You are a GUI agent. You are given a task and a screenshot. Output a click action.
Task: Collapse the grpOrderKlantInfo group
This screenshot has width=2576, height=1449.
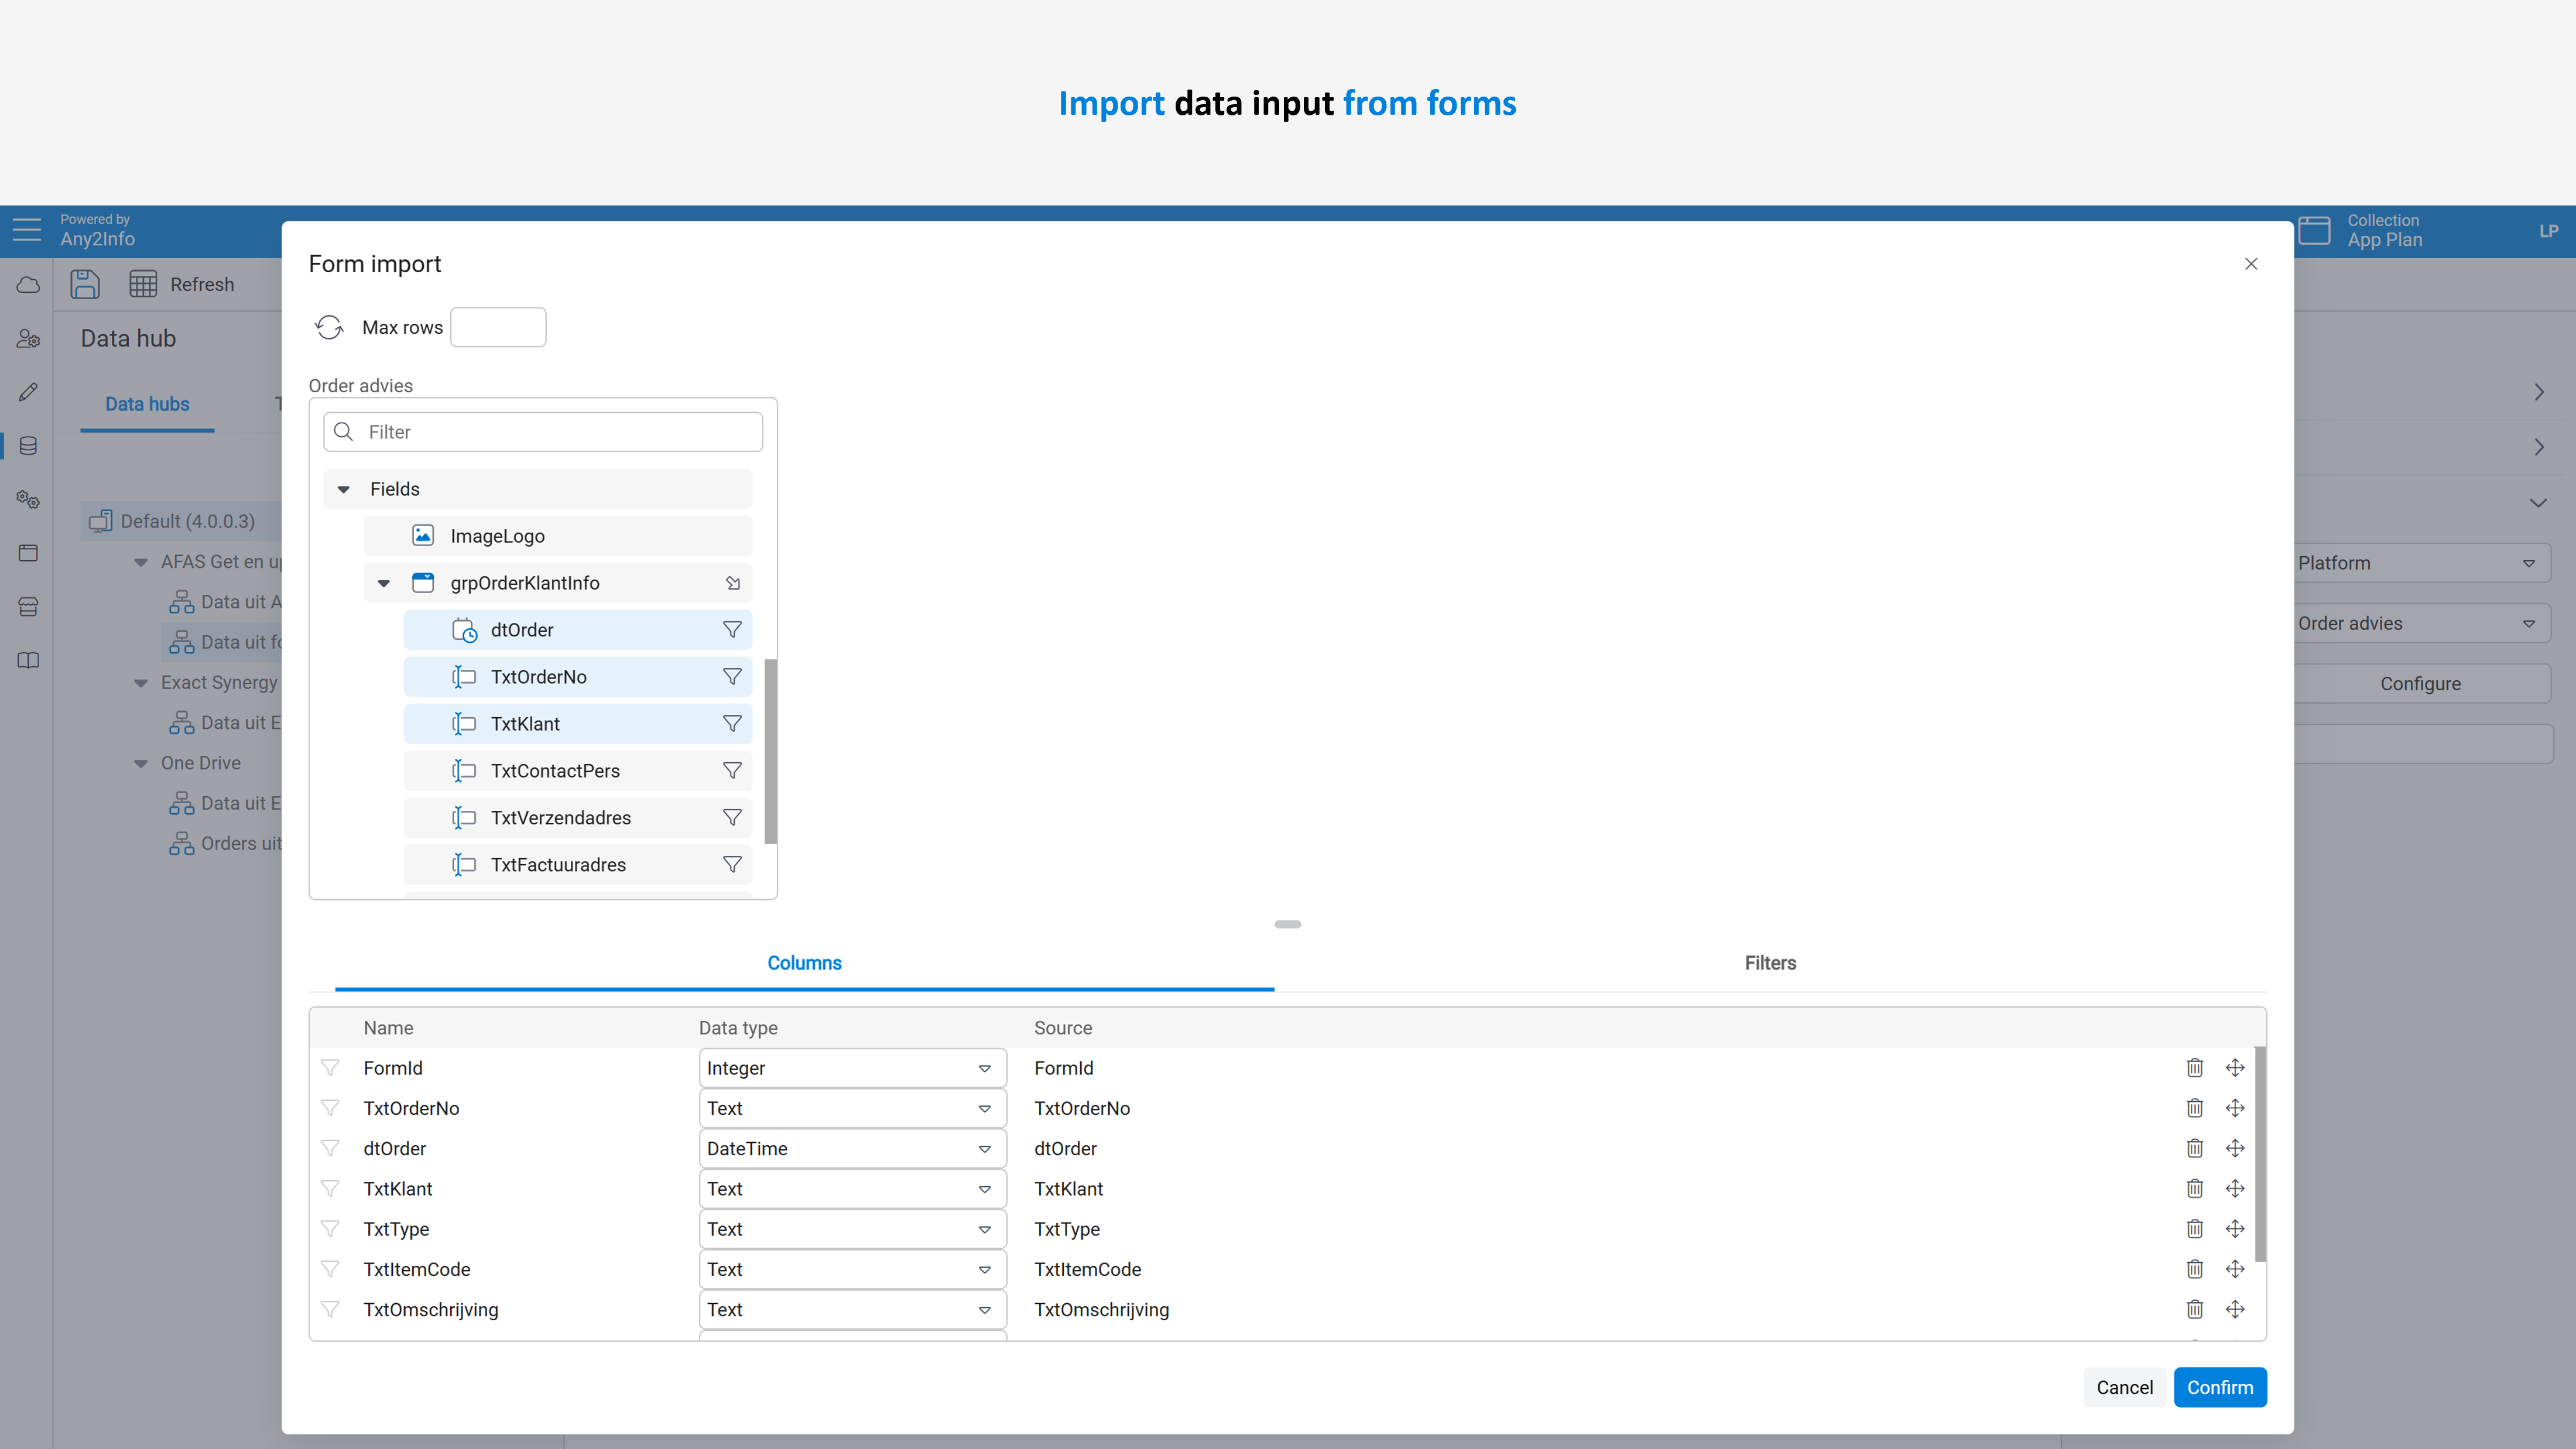click(384, 583)
